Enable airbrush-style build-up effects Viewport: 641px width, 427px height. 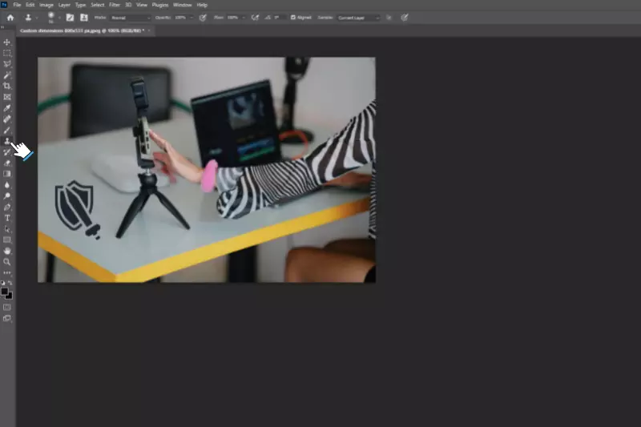pos(255,18)
